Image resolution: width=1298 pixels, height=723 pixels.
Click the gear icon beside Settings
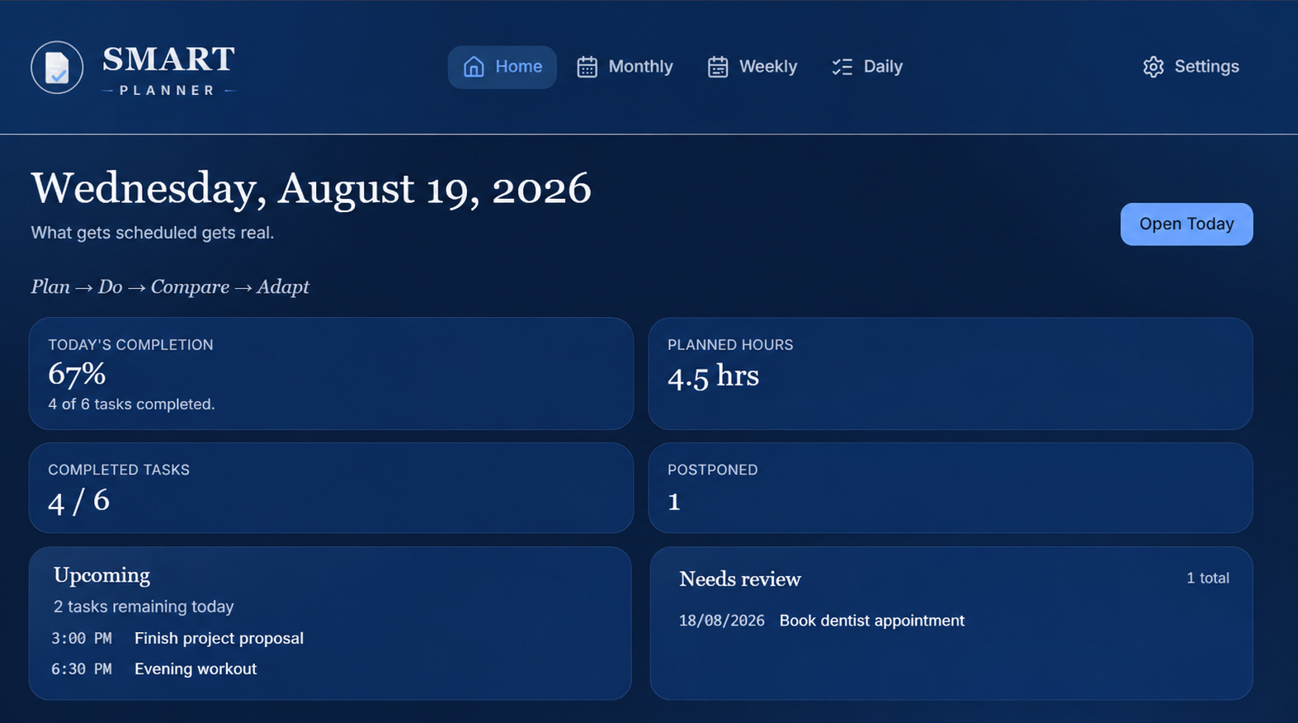tap(1154, 67)
